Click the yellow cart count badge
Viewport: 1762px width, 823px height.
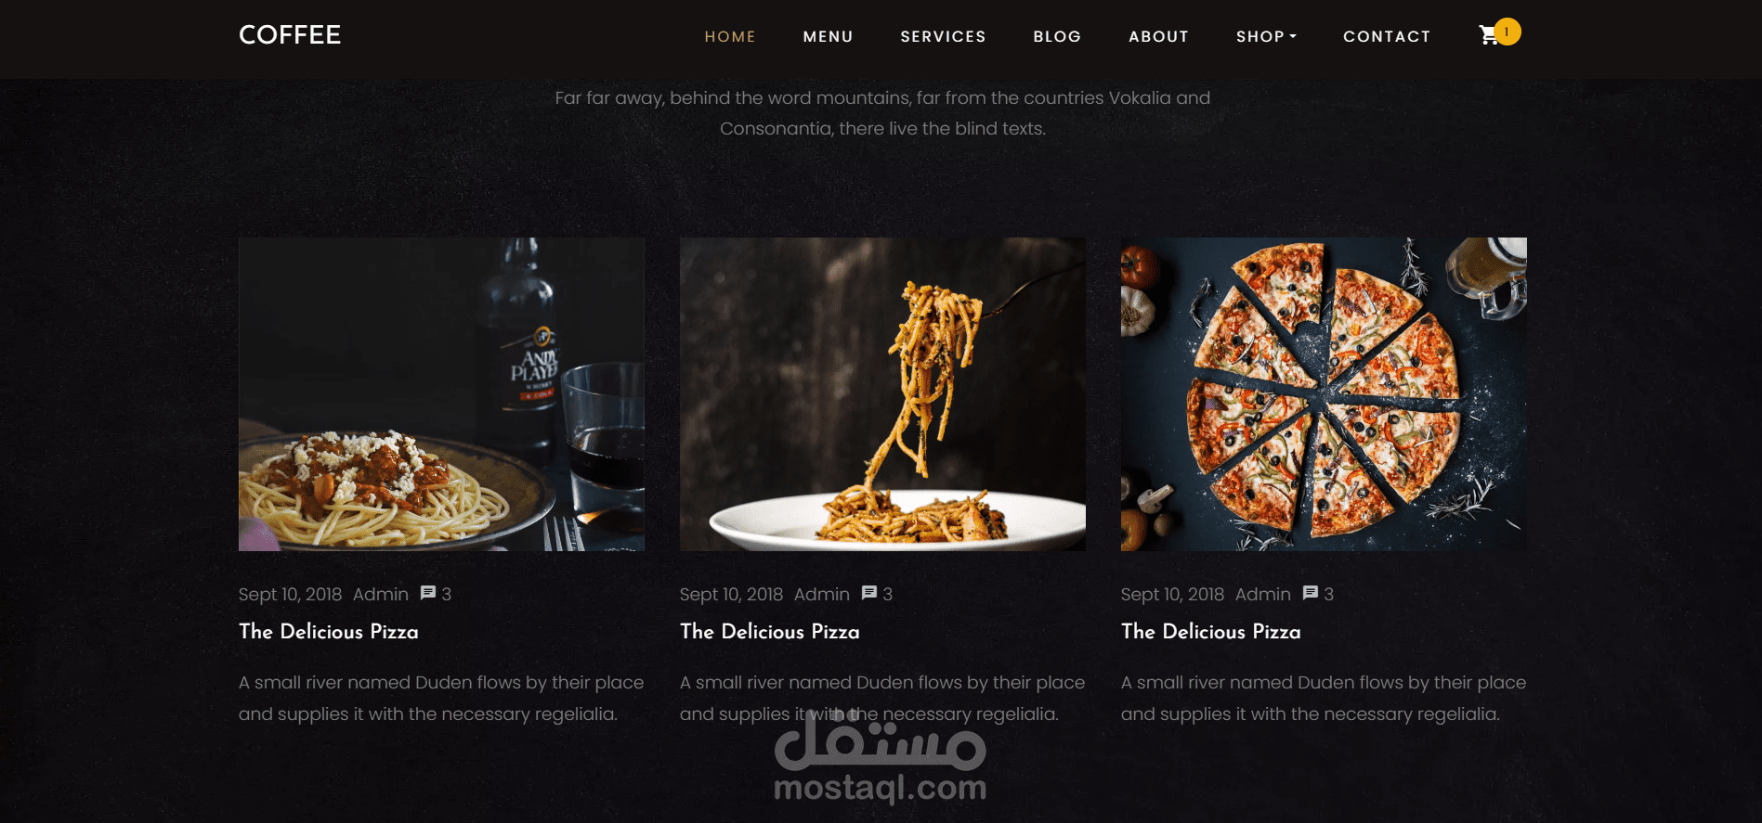(x=1507, y=32)
